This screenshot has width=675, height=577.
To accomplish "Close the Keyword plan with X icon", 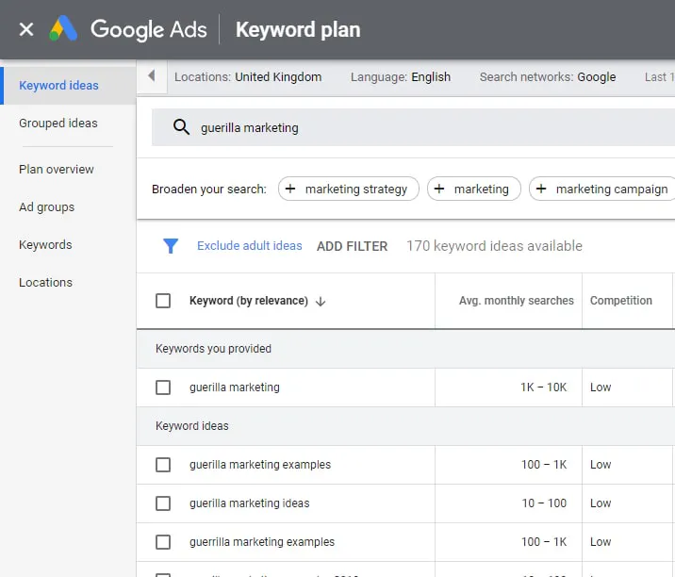I will 26,29.
